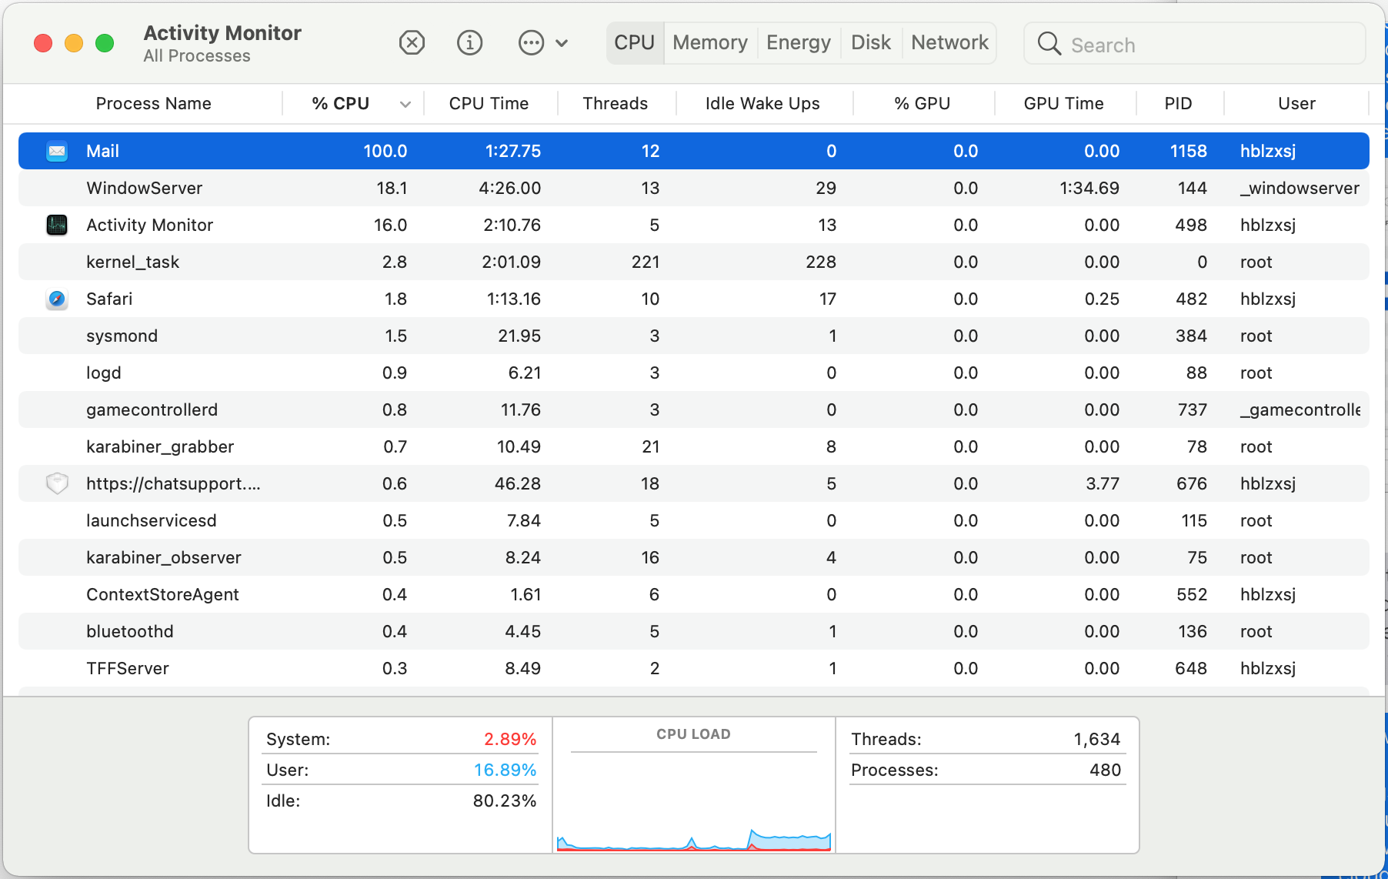This screenshot has width=1388, height=879.
Task: Click Mail's 100.0 % CPU value
Action: 385,151
